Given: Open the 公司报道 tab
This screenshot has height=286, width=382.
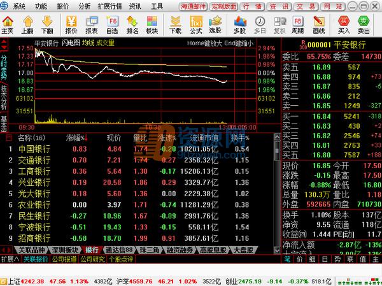Looking at the screenshot, I should 64,259.
